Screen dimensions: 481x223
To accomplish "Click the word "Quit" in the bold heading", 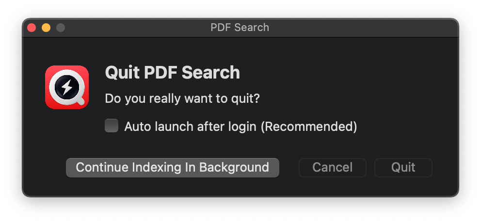I will click(122, 73).
